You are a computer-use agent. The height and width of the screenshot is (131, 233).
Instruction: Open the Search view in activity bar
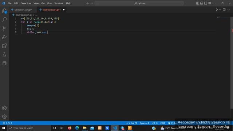[x=4, y=19]
